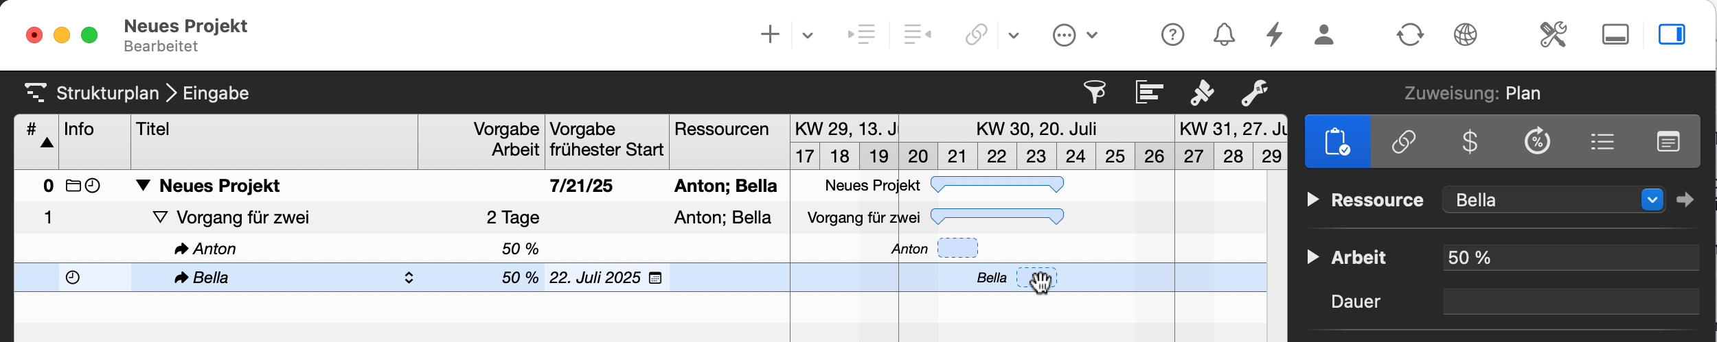Toggle the bottom panel view button
1717x342 pixels.
(1615, 34)
